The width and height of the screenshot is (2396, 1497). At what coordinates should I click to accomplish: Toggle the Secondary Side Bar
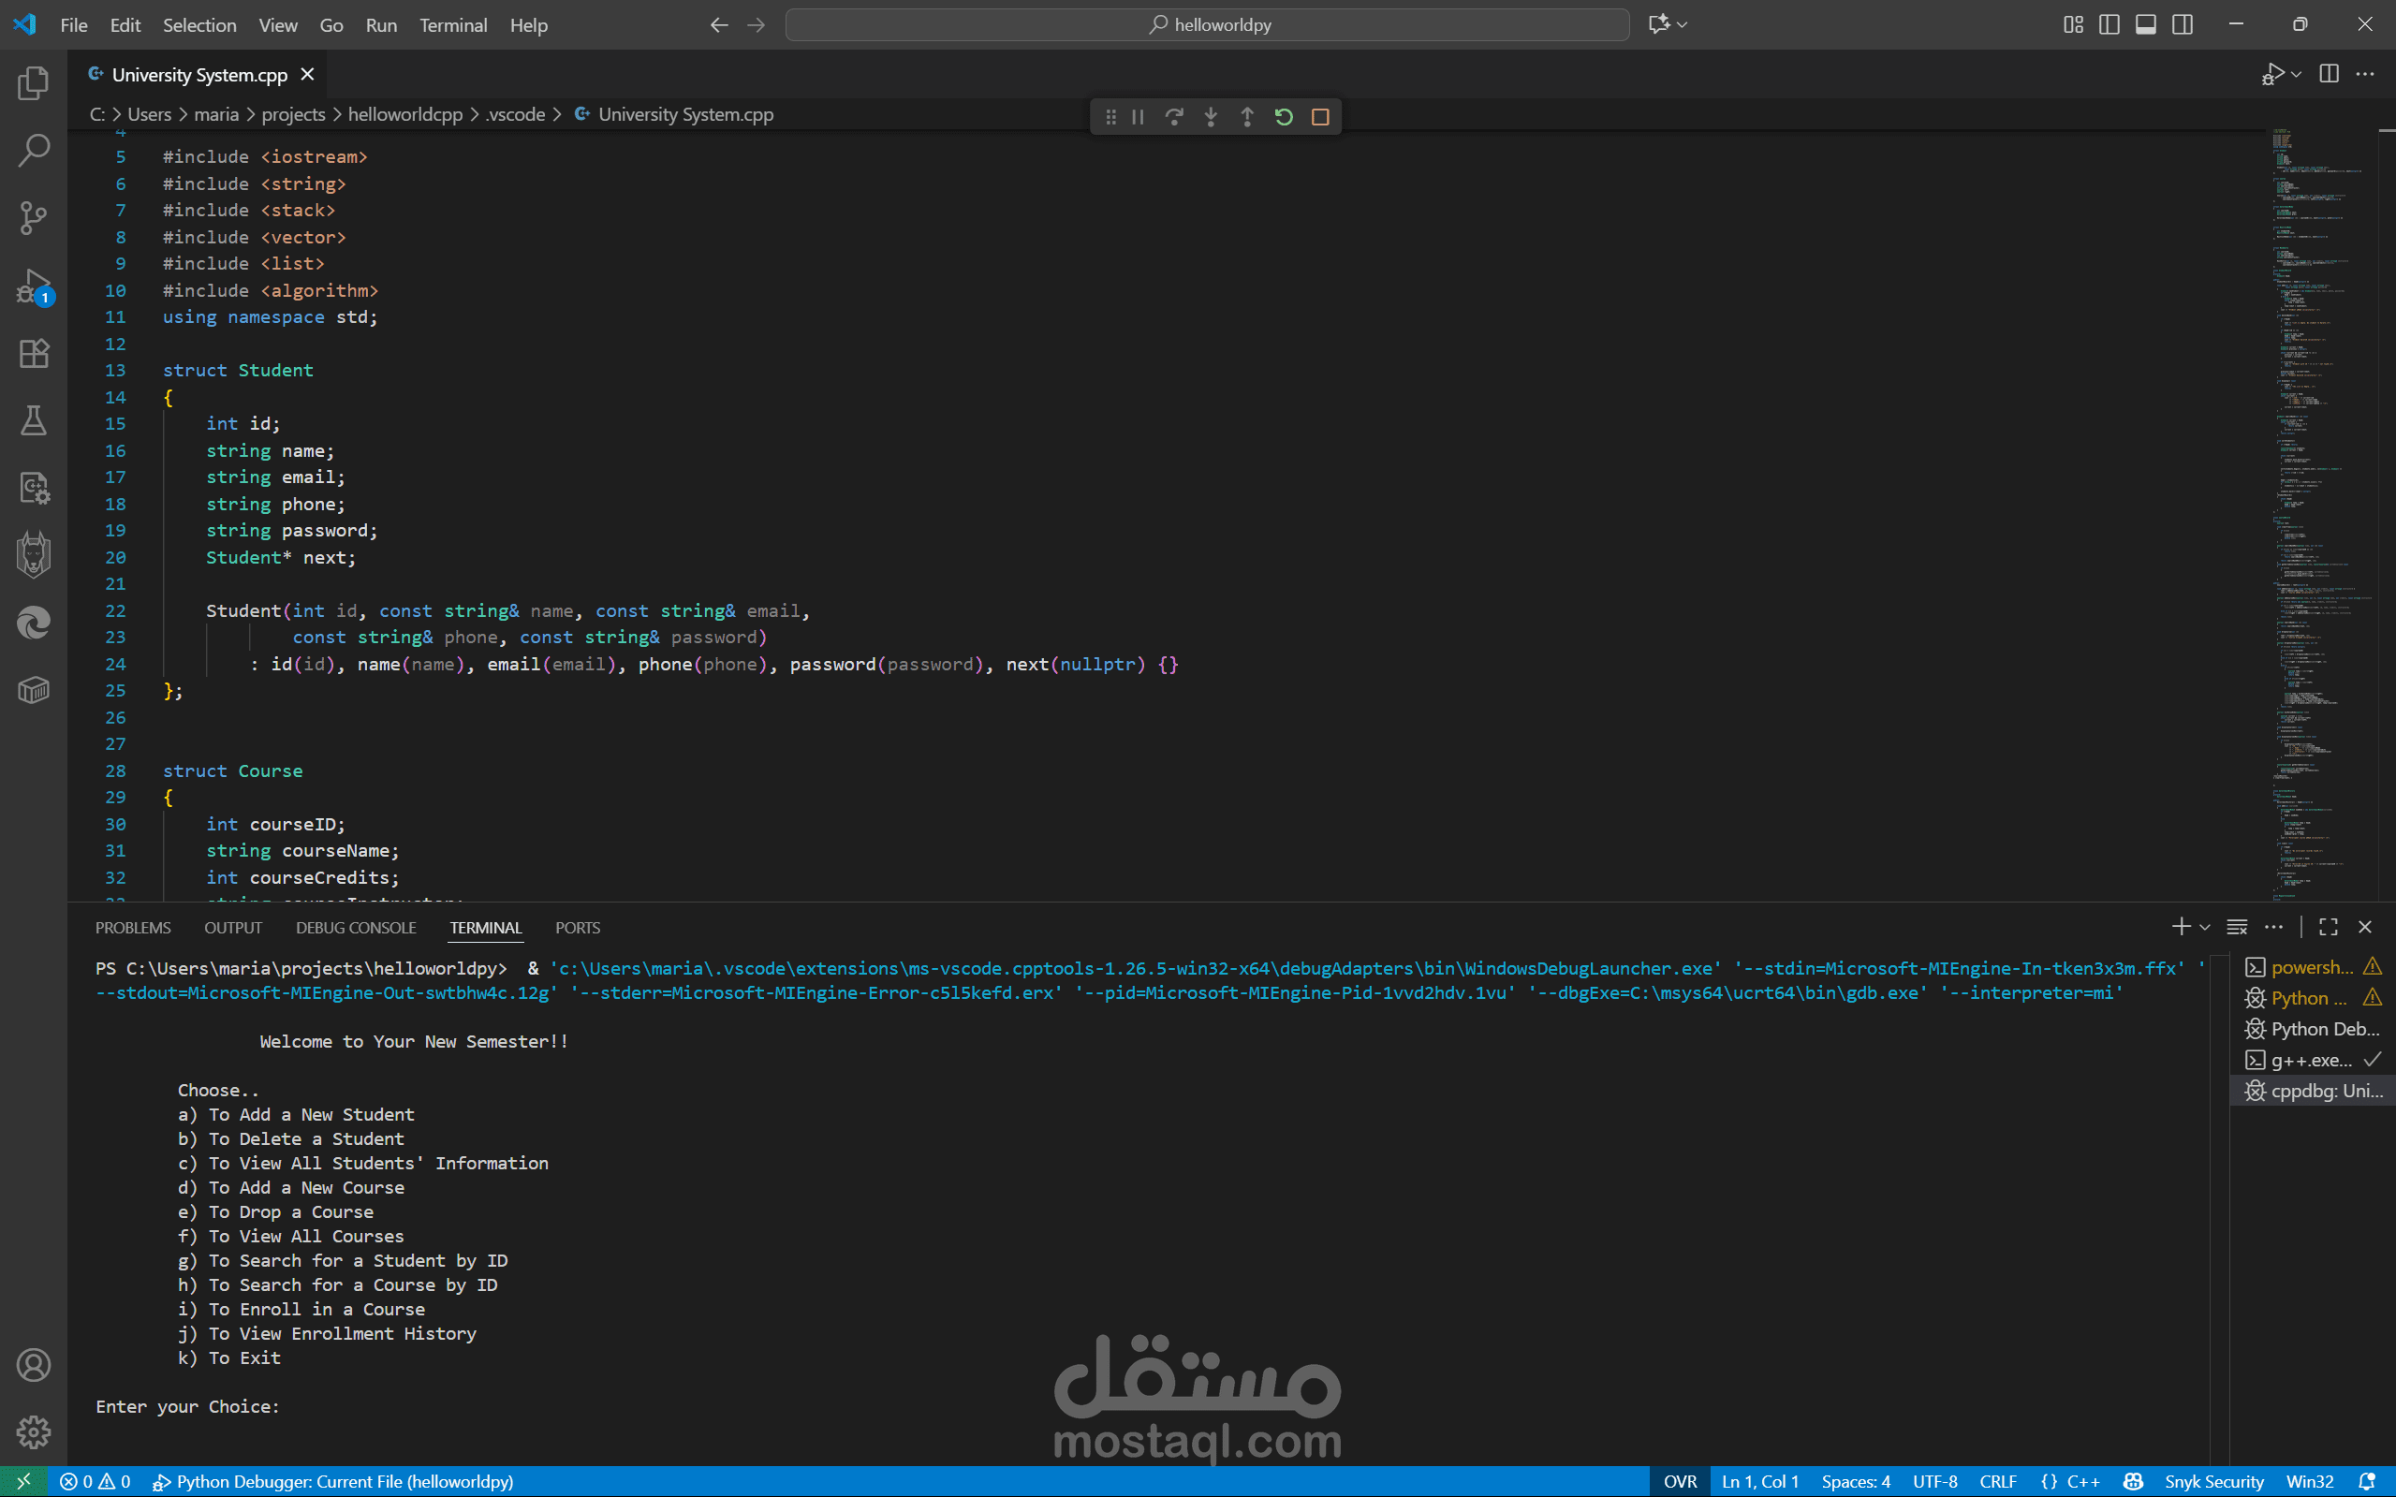click(x=2183, y=24)
